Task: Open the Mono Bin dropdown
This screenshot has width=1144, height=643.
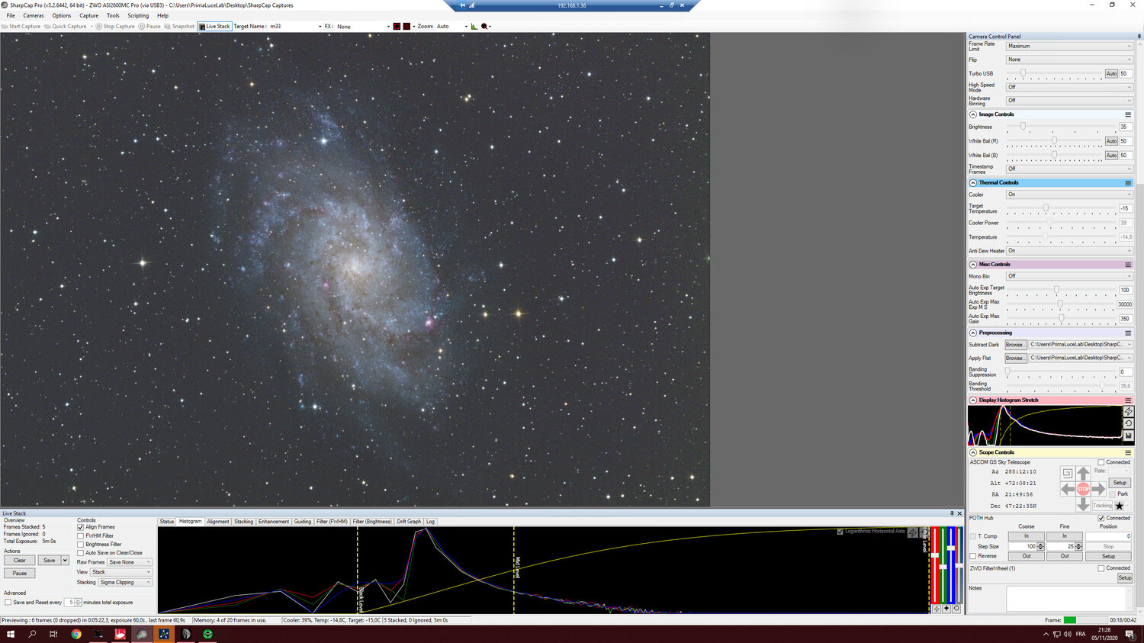Action: tap(1069, 276)
